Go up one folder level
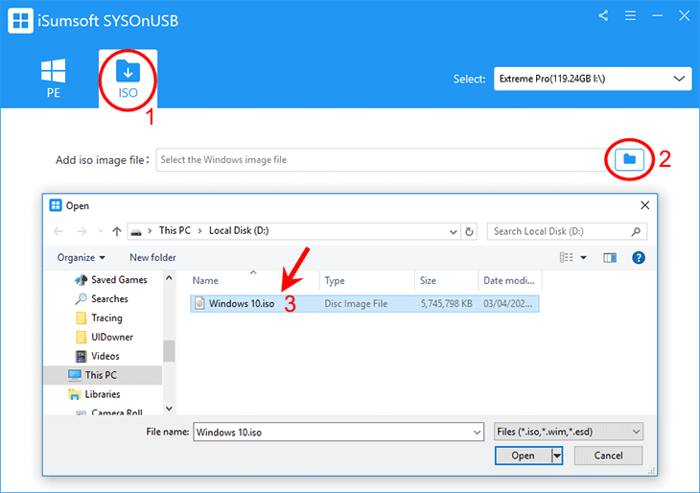The height and width of the screenshot is (493, 700). coord(117,231)
